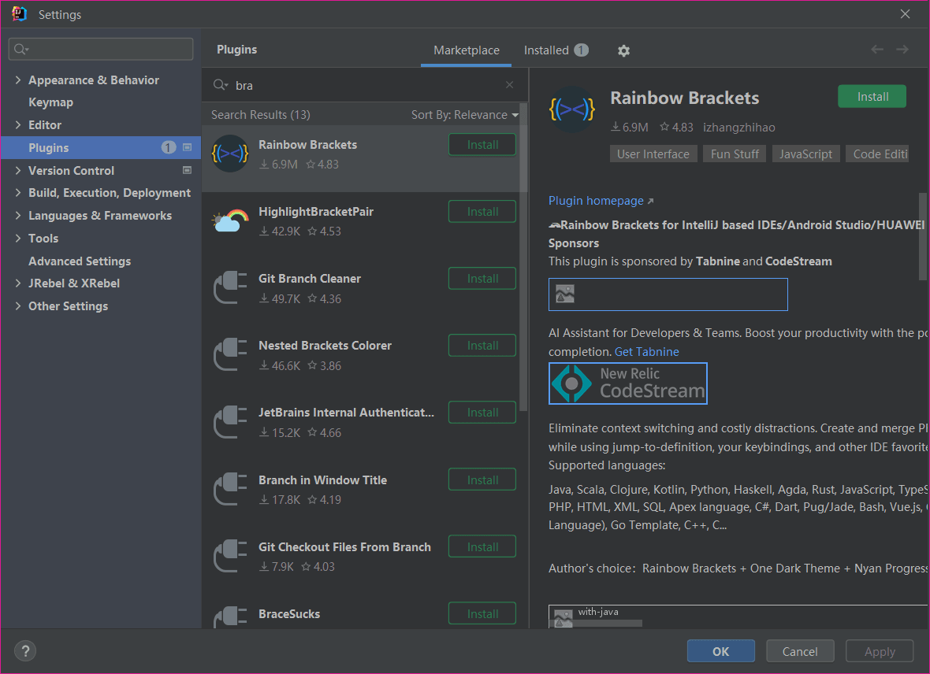
Task: Open Plugin homepage link
Action: coord(601,200)
